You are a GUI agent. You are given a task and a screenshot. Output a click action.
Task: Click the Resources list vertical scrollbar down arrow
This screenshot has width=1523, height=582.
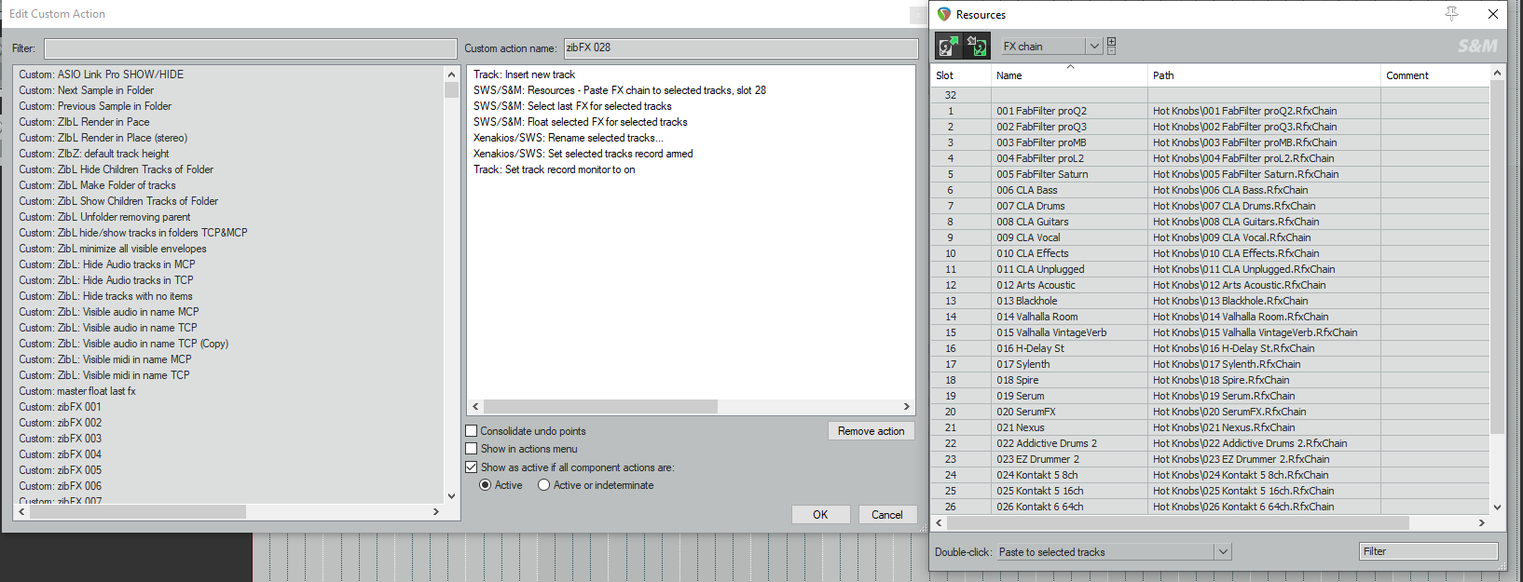click(x=1498, y=508)
